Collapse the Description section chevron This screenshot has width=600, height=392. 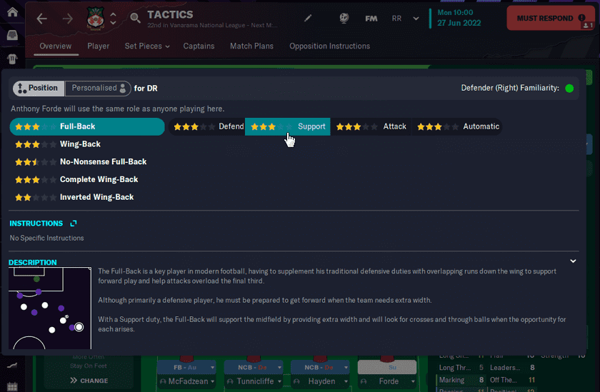(x=573, y=261)
